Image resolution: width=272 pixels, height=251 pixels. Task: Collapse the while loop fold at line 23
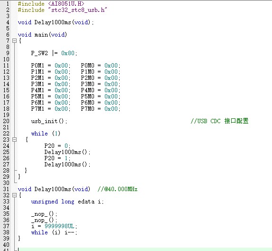click(x=14, y=140)
